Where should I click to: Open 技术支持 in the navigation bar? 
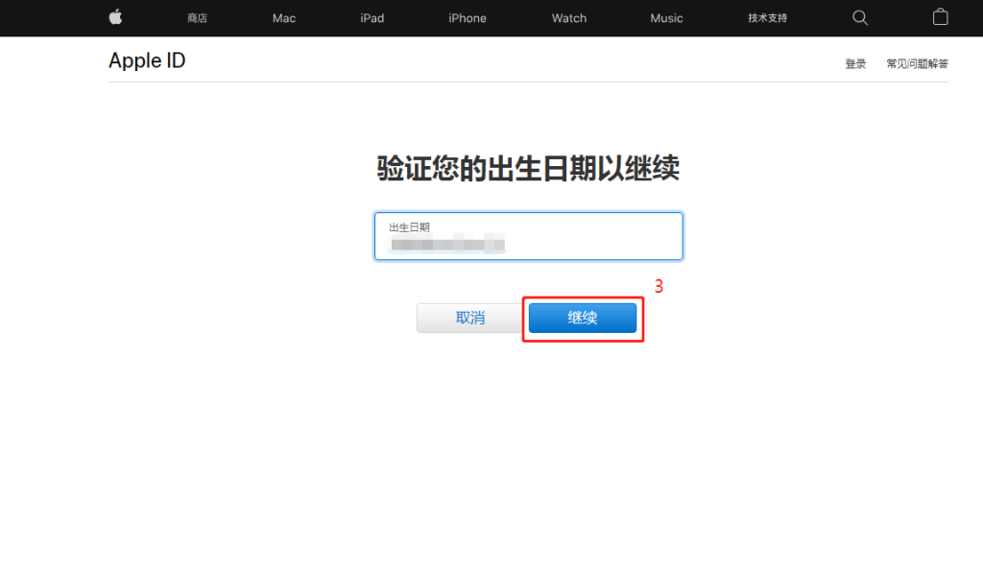pos(767,18)
